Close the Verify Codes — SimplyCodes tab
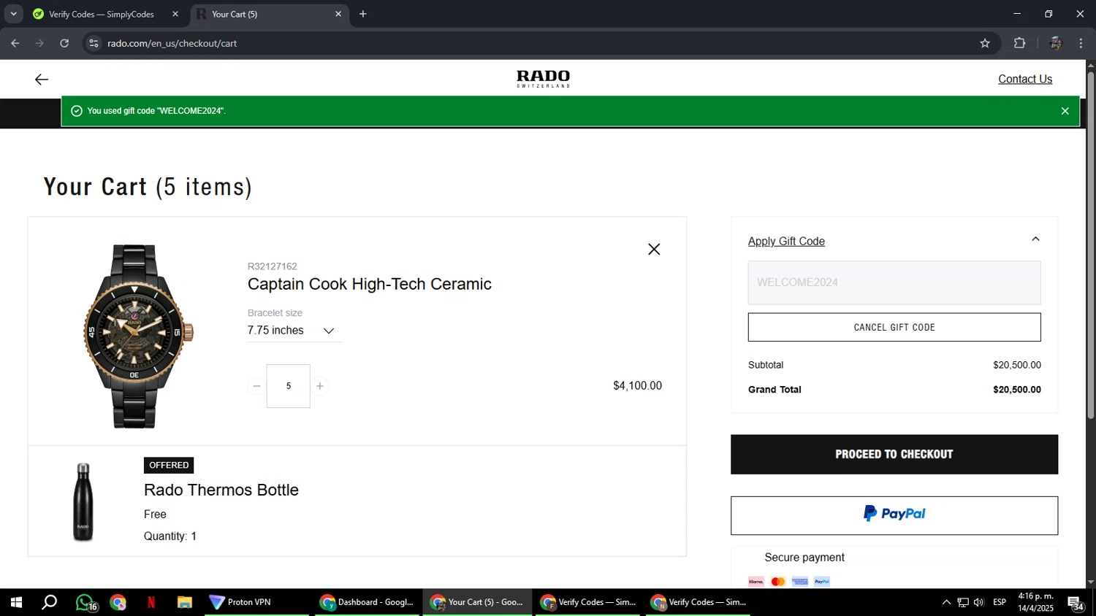This screenshot has height=616, width=1096. [x=175, y=14]
